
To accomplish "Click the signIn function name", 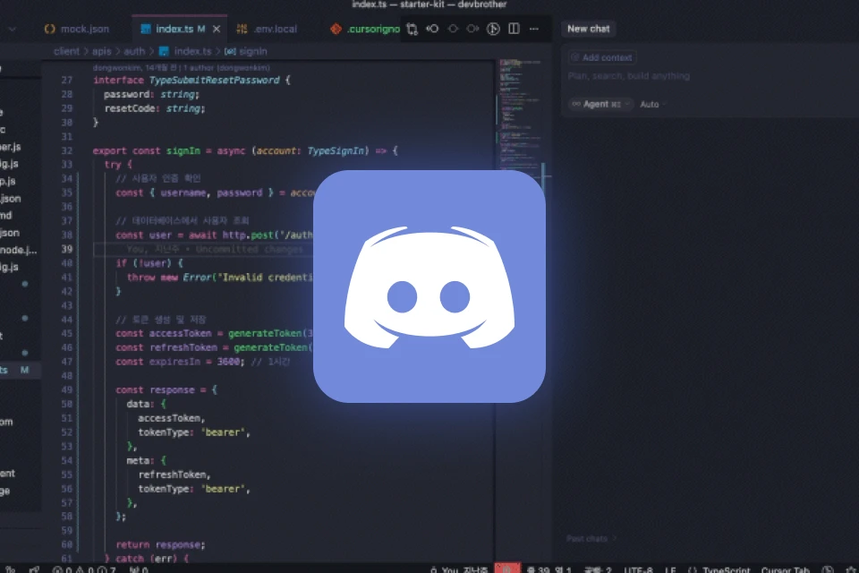I will (x=183, y=150).
